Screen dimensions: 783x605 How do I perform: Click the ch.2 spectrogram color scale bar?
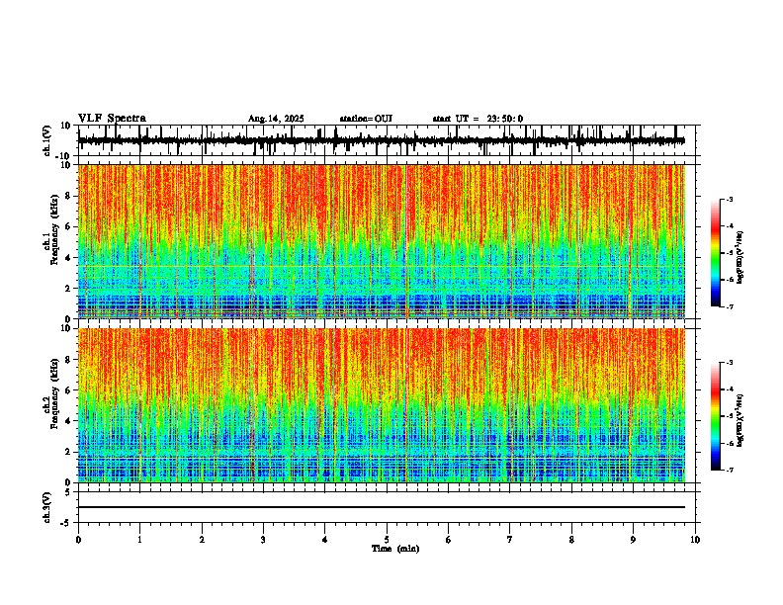(x=715, y=416)
